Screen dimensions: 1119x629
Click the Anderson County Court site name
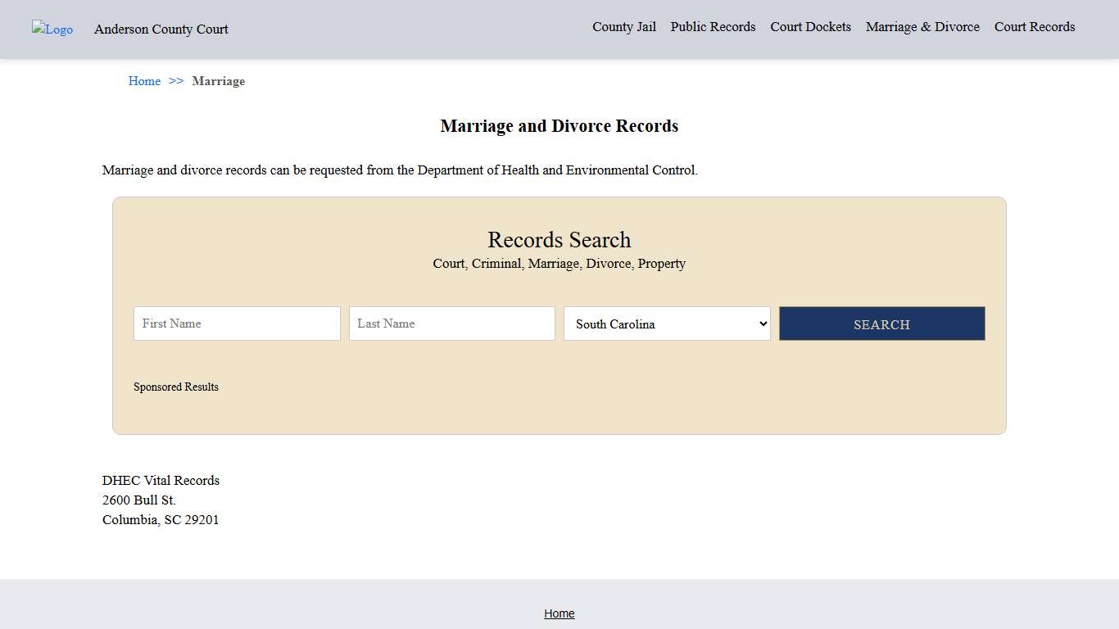161,29
